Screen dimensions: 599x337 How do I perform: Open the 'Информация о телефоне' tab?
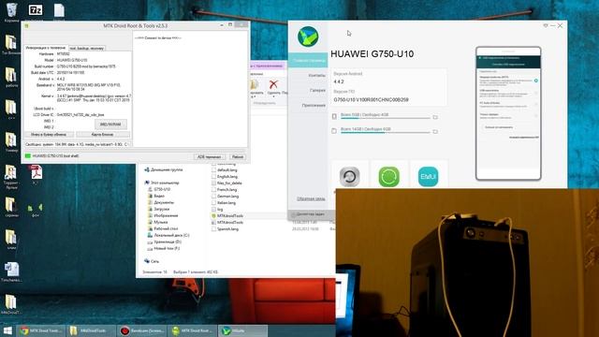click(46, 48)
